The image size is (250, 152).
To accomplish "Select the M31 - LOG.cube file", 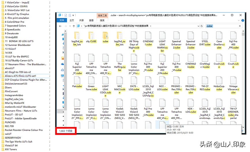I will (x=162, y=84).
